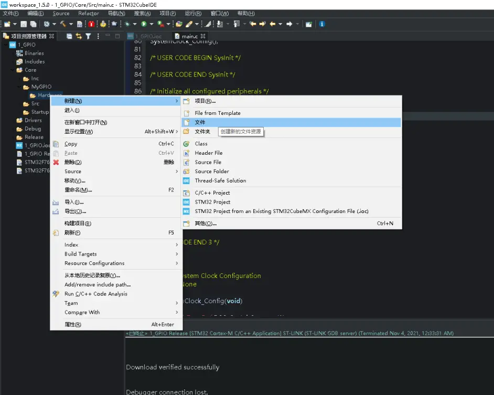Choose Thread-Safe Solution in submenu
Image resolution: width=494 pixels, height=395 pixels.
click(x=292, y=180)
